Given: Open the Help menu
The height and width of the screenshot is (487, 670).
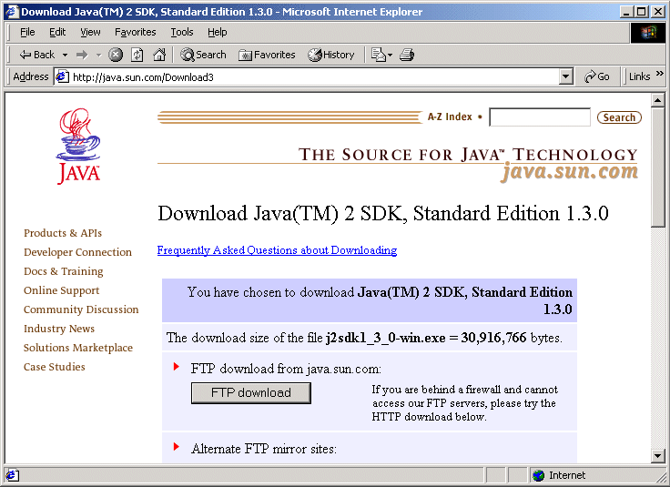Looking at the screenshot, I should 217,32.
